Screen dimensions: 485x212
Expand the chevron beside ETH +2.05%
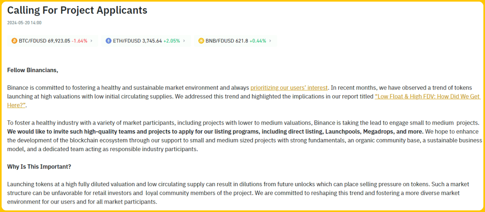tap(184, 41)
